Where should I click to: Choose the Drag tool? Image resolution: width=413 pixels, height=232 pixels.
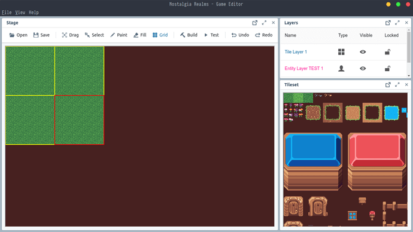(70, 35)
